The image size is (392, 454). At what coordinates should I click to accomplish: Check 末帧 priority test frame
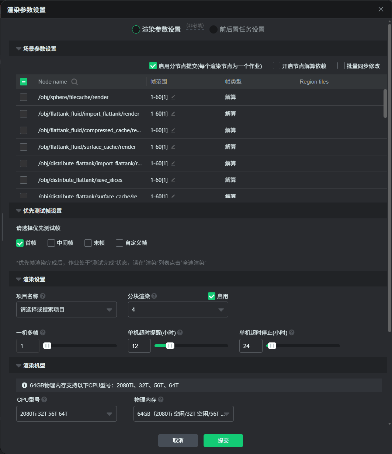pos(88,243)
